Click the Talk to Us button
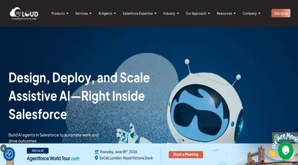Screen dimensions: 298x165 (281, 13)
